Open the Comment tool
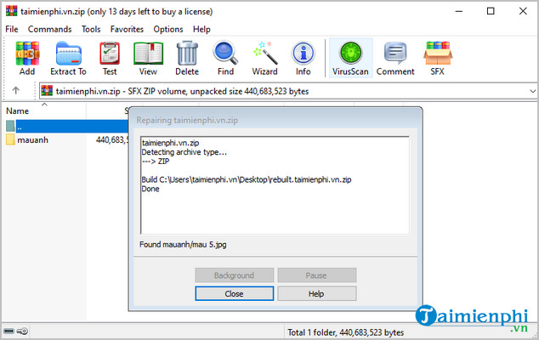 [x=395, y=58]
